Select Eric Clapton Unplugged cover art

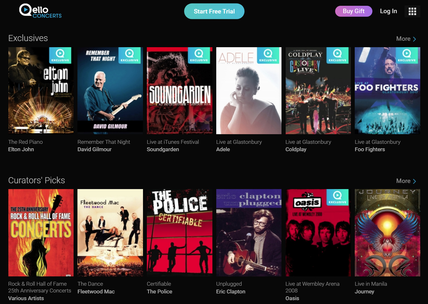tap(249, 232)
